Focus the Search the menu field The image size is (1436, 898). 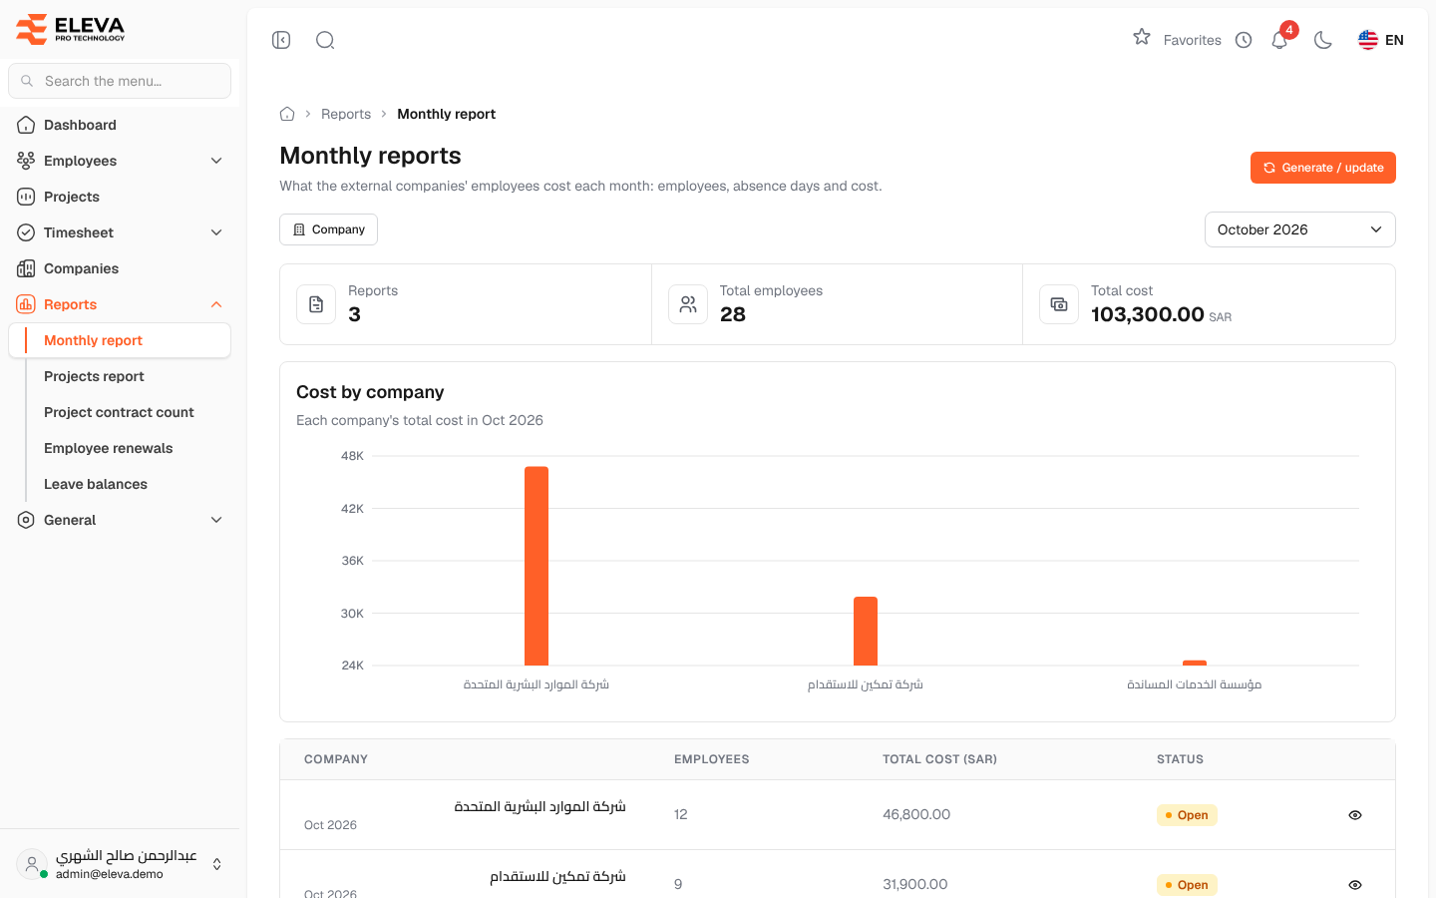coord(120,81)
